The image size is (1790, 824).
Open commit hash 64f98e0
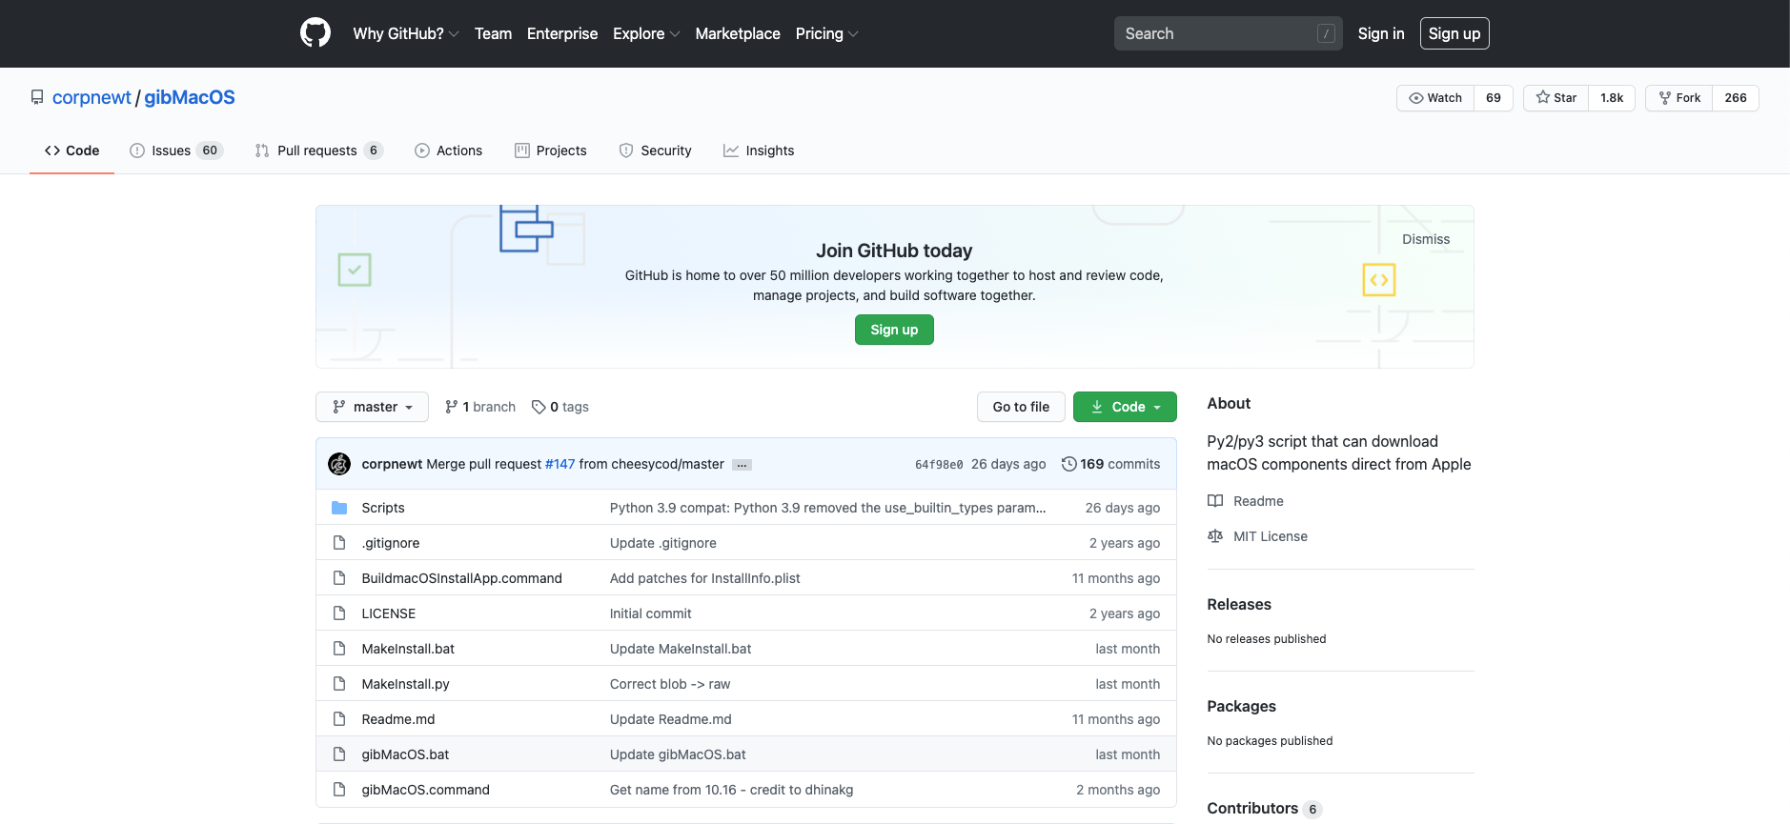939,465
